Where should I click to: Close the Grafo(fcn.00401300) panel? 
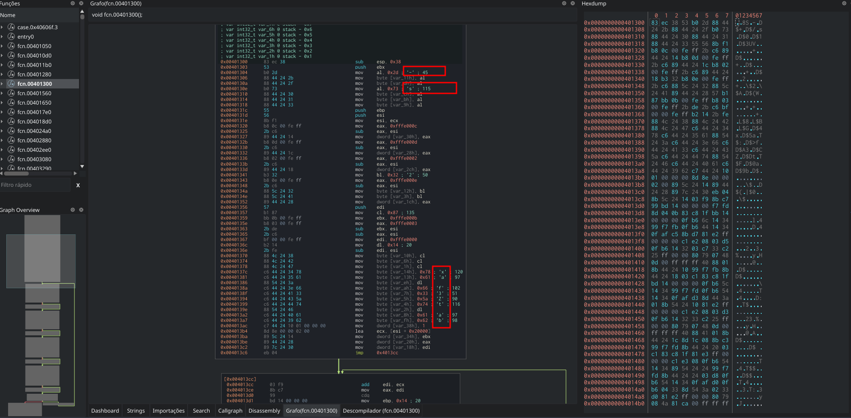pyautogui.click(x=573, y=3)
